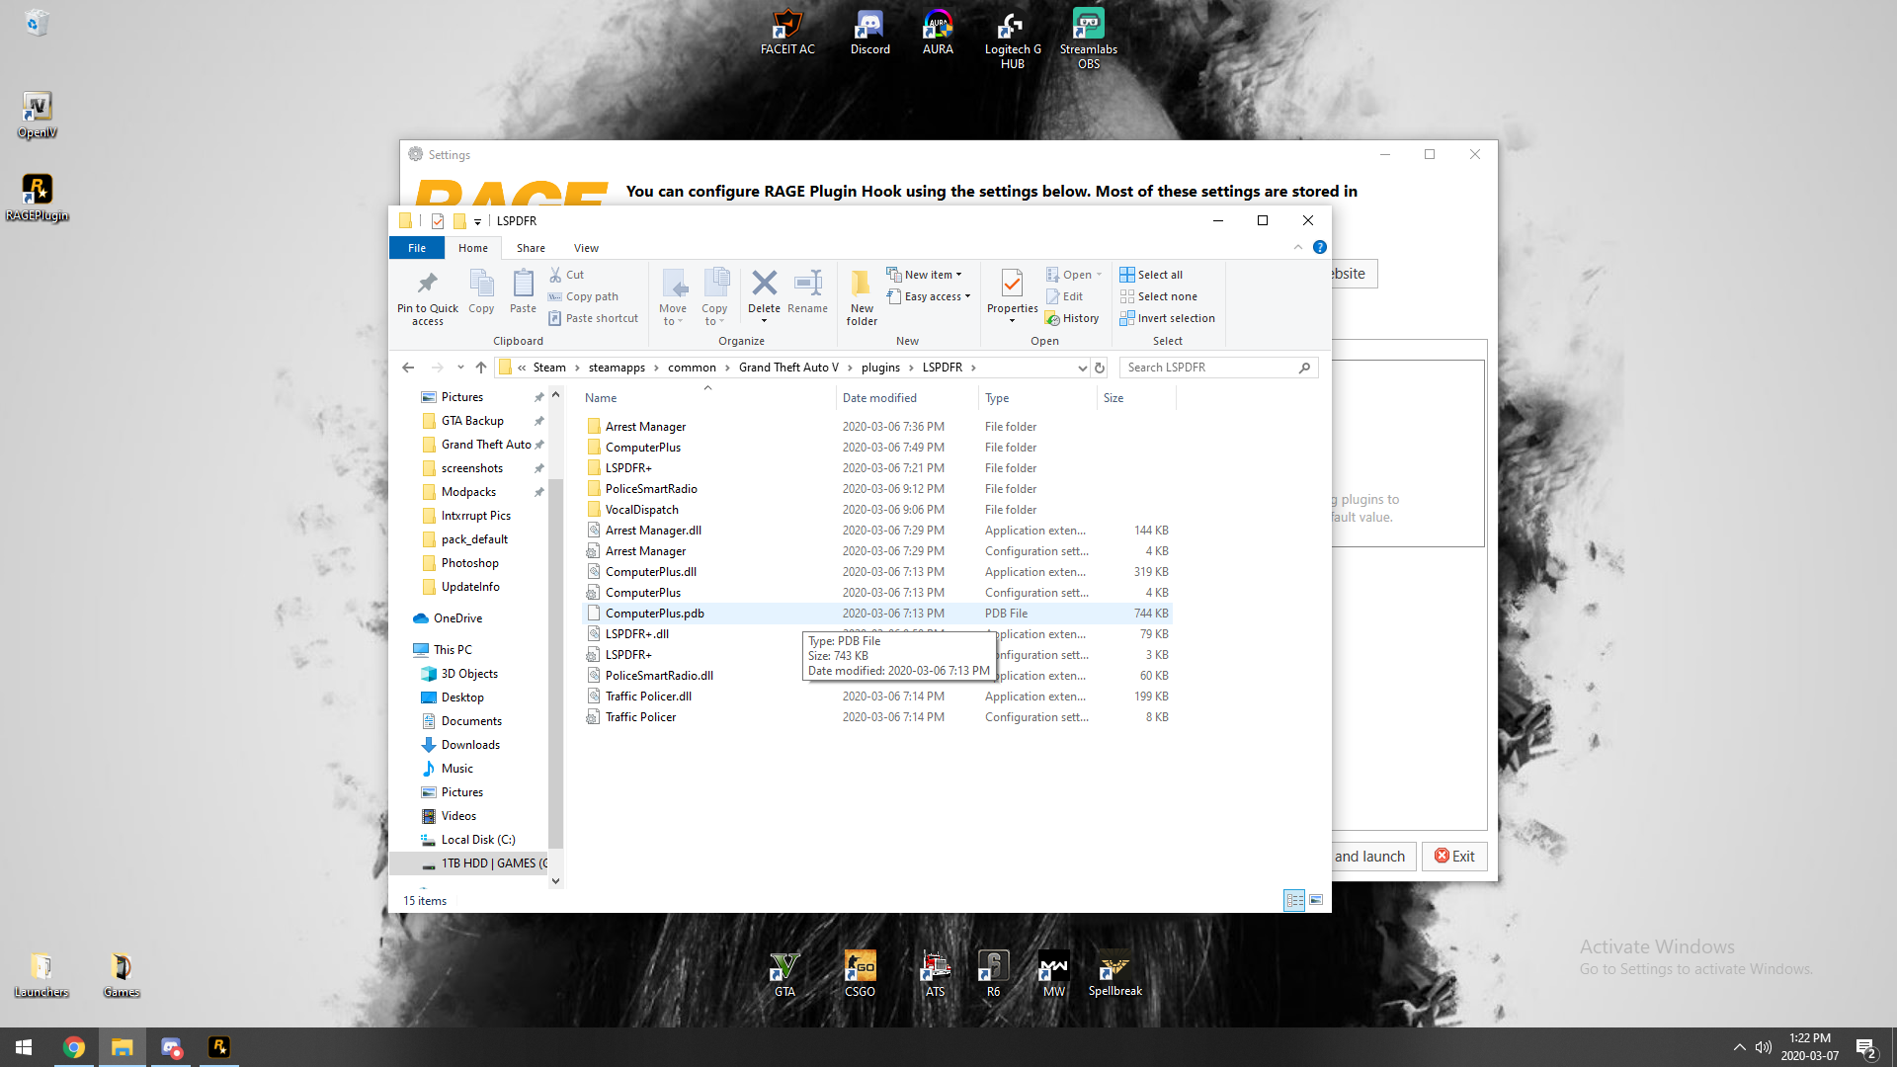Click Pin to Quick access icon
Image resolution: width=1897 pixels, height=1067 pixels.
tap(427, 285)
